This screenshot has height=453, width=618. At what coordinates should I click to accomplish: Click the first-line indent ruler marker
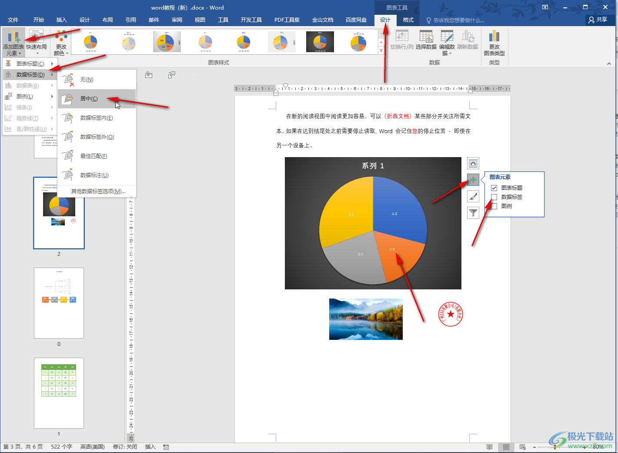coord(285,86)
